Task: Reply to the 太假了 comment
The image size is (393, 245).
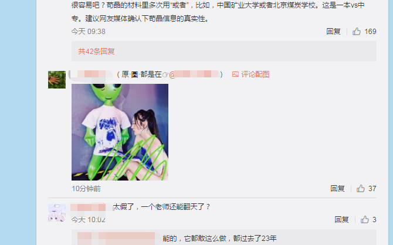Action: click(341, 220)
